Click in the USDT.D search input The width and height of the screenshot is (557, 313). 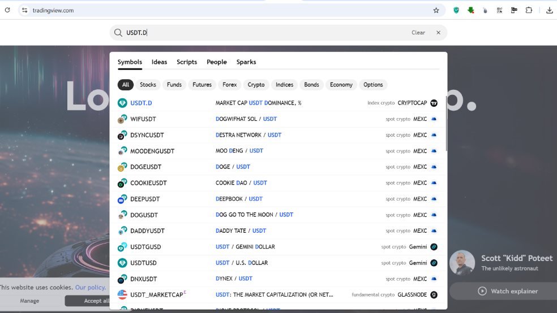pyautogui.click(x=267, y=33)
